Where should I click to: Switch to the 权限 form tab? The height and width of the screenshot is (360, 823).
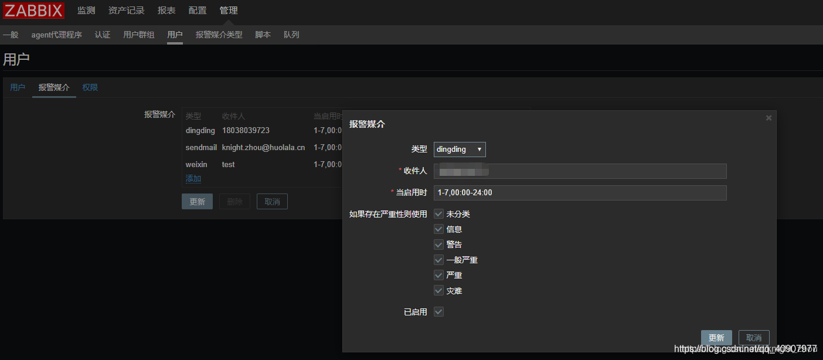[x=90, y=87]
